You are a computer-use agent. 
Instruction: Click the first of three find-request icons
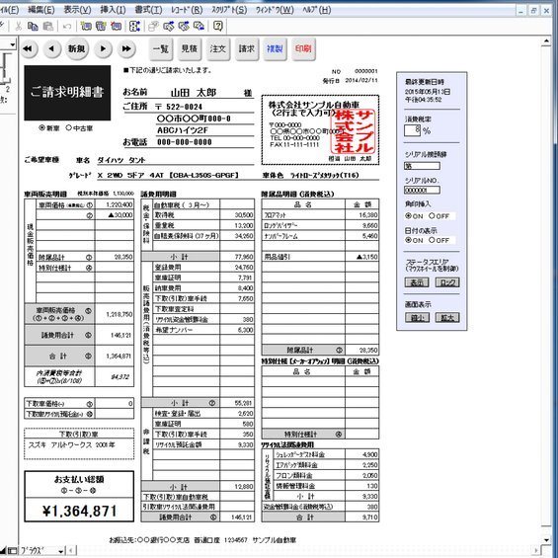click(x=168, y=26)
